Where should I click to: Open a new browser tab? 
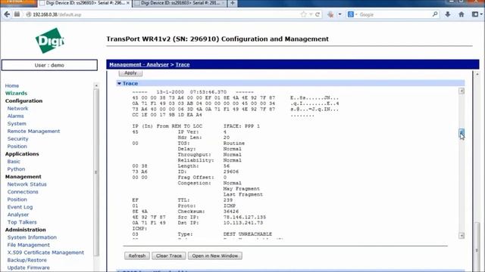pyautogui.click(x=233, y=3)
